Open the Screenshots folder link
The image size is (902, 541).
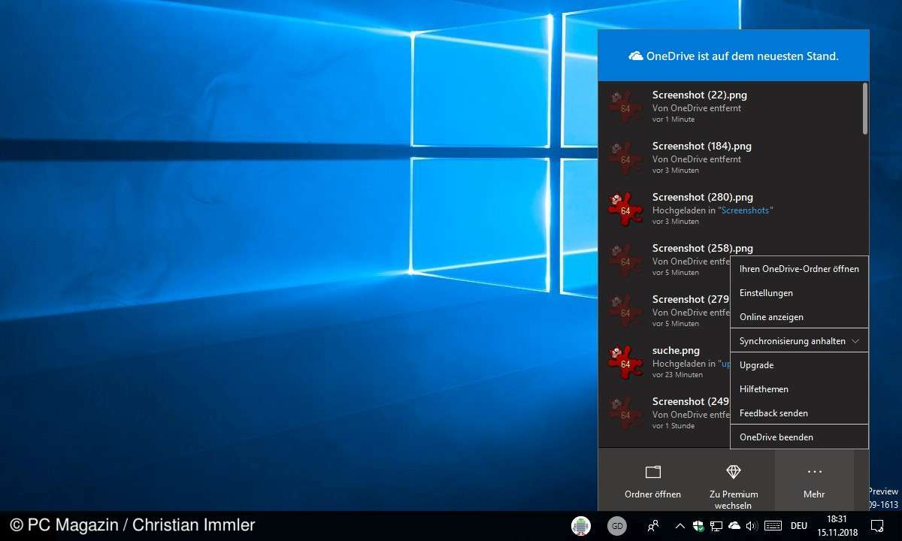[x=746, y=210]
